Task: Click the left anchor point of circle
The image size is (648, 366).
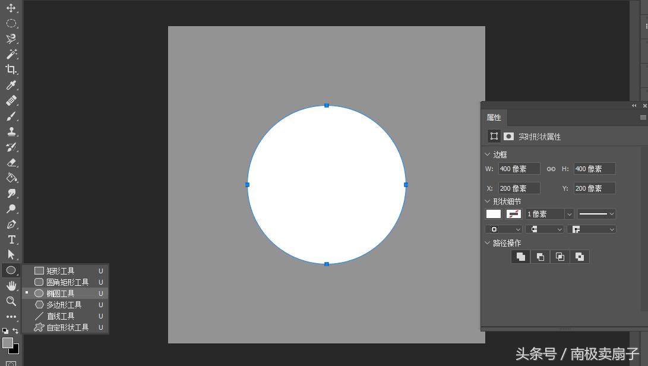Action: [x=247, y=184]
